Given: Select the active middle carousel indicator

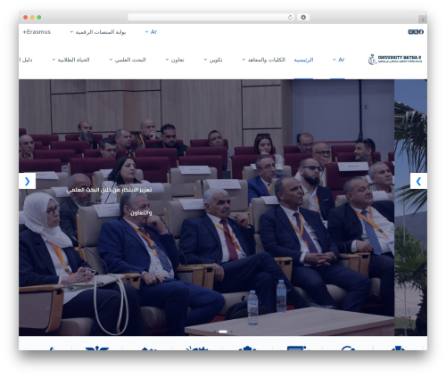Looking at the screenshot, I should click(x=223, y=332).
